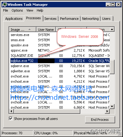
Task: Click the vertical scrollbar down arrow
Action: 112,106
